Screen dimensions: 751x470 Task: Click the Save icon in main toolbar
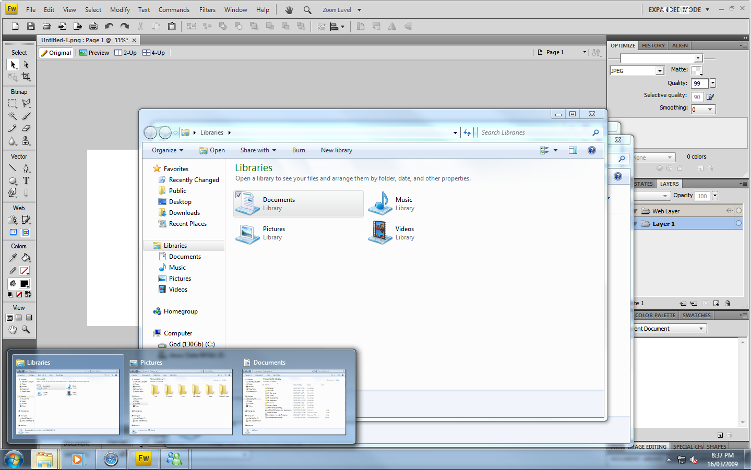pos(31,27)
